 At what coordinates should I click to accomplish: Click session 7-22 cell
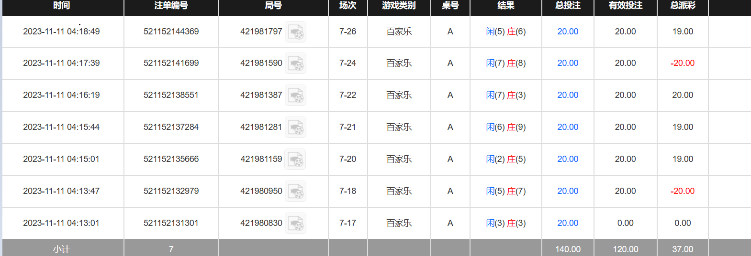[347, 95]
